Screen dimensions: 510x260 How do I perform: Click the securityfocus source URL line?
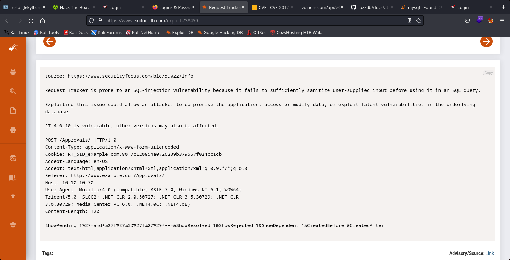pos(119,76)
